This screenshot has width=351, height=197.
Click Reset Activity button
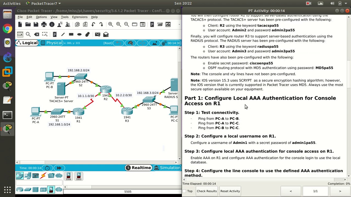(230, 191)
